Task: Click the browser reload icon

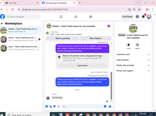Action: (12, 9)
